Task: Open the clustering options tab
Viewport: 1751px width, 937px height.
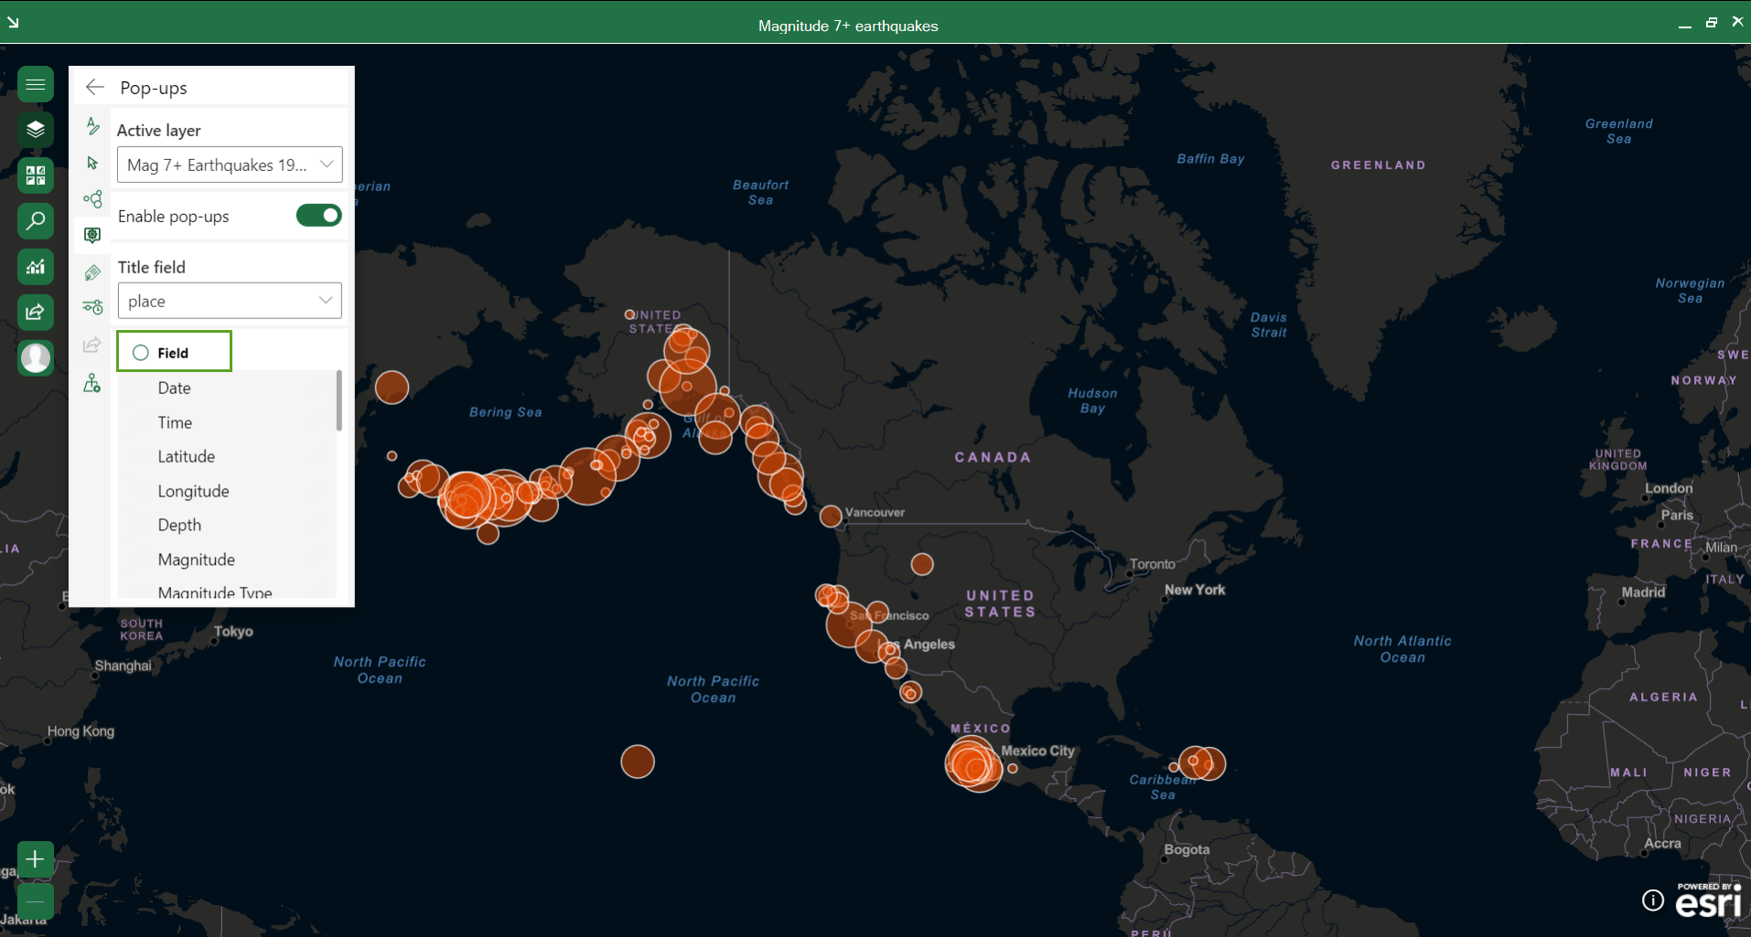Action: [x=92, y=198]
